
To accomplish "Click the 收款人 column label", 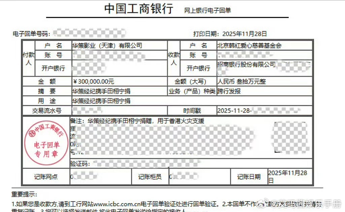I will point(174,59).
